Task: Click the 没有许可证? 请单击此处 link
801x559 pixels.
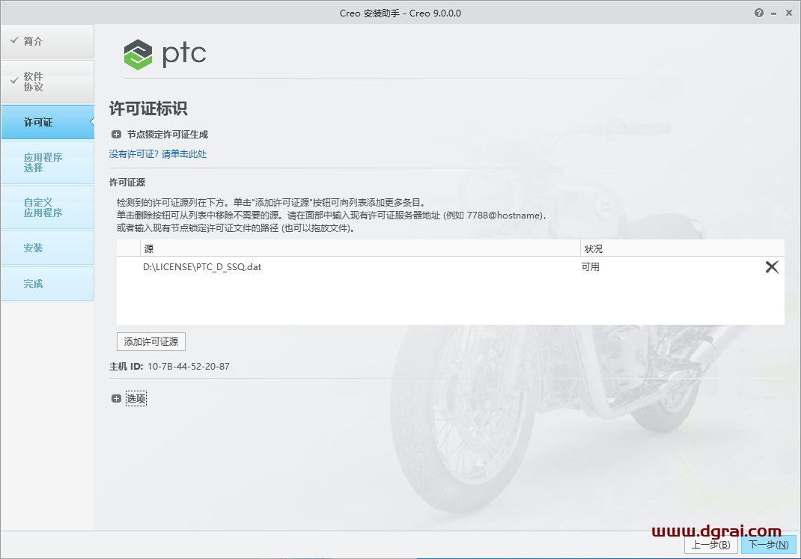Action: coord(158,154)
